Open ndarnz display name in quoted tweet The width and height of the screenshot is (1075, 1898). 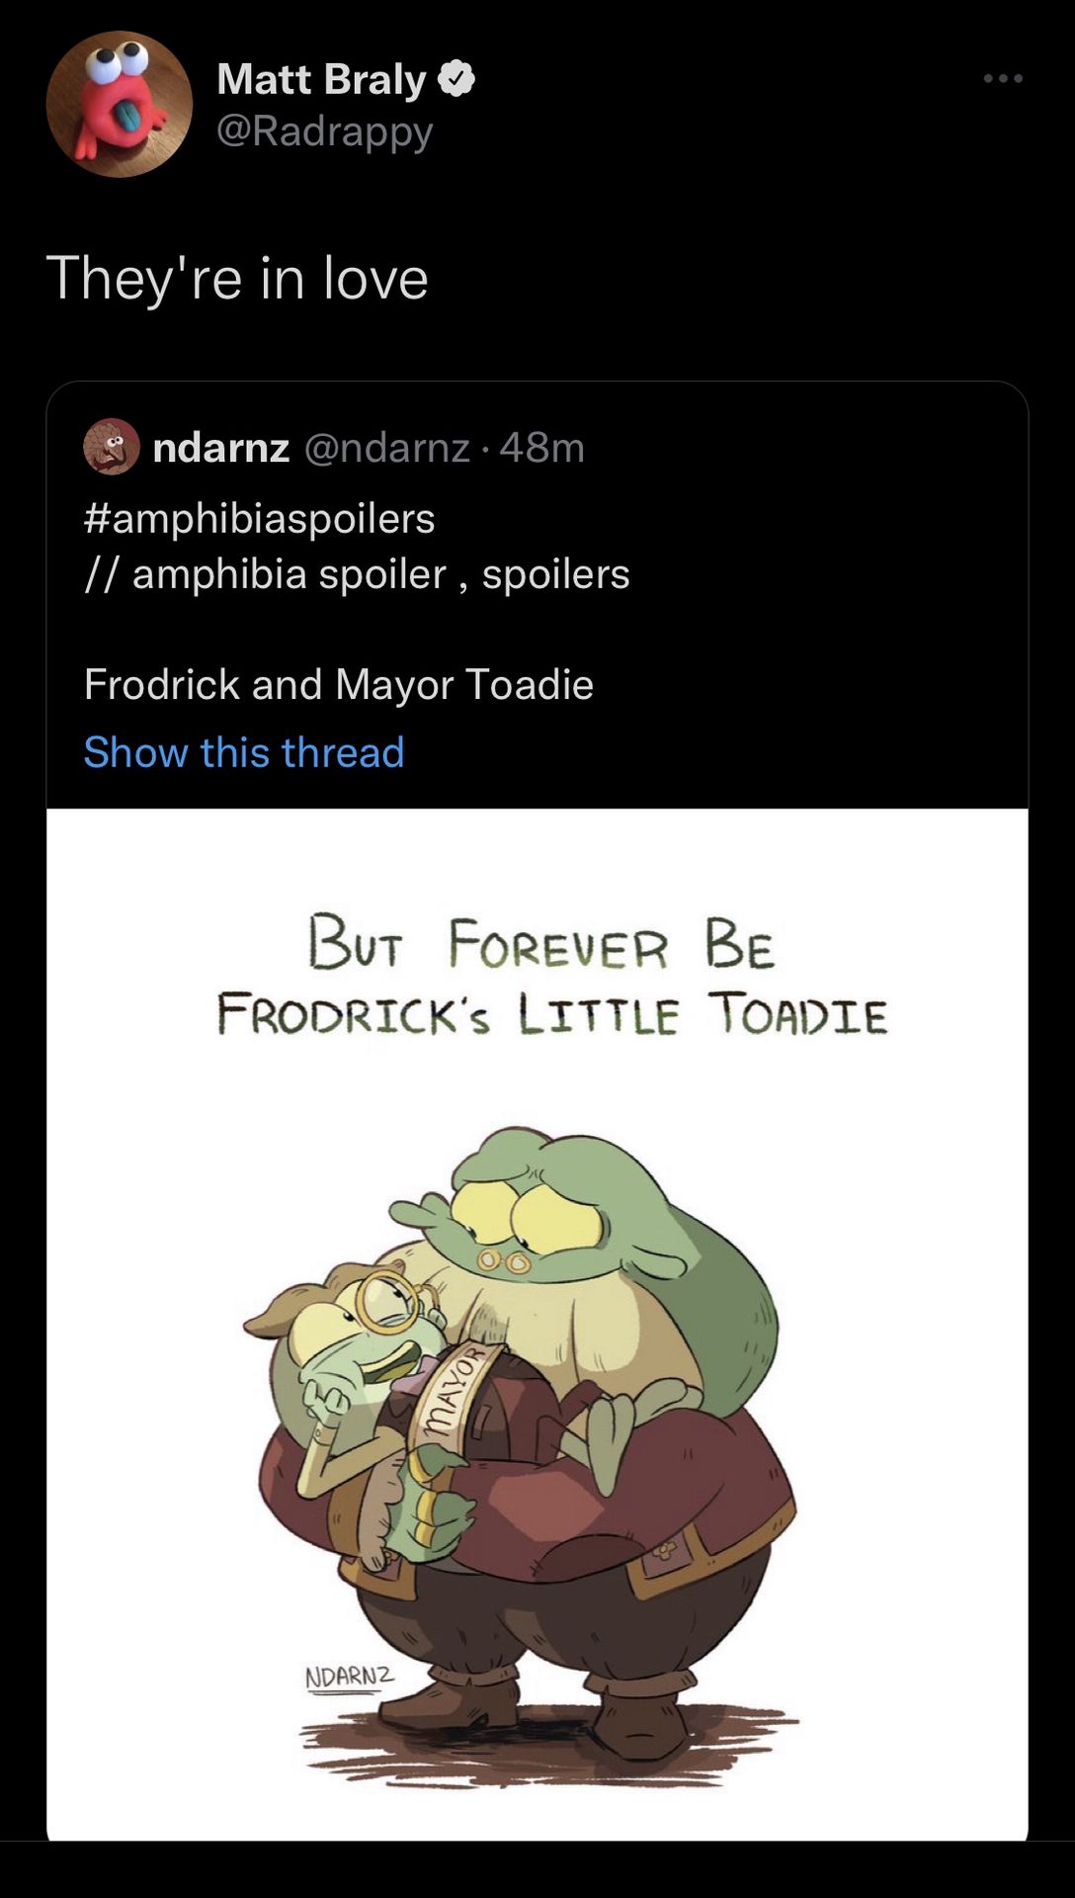click(221, 448)
